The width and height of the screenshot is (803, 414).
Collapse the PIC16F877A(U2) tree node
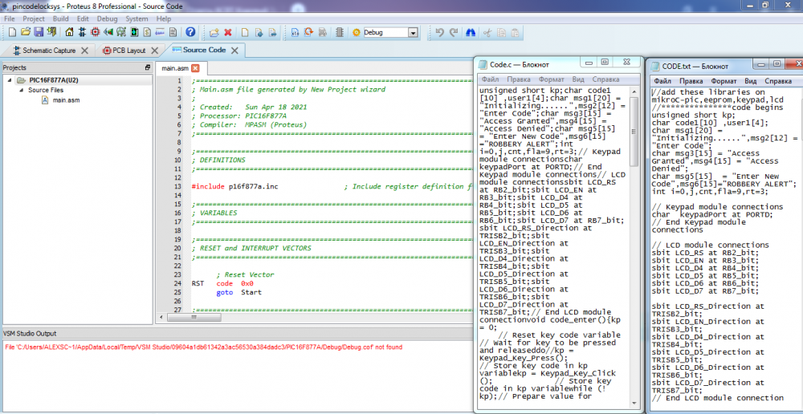click(10, 80)
